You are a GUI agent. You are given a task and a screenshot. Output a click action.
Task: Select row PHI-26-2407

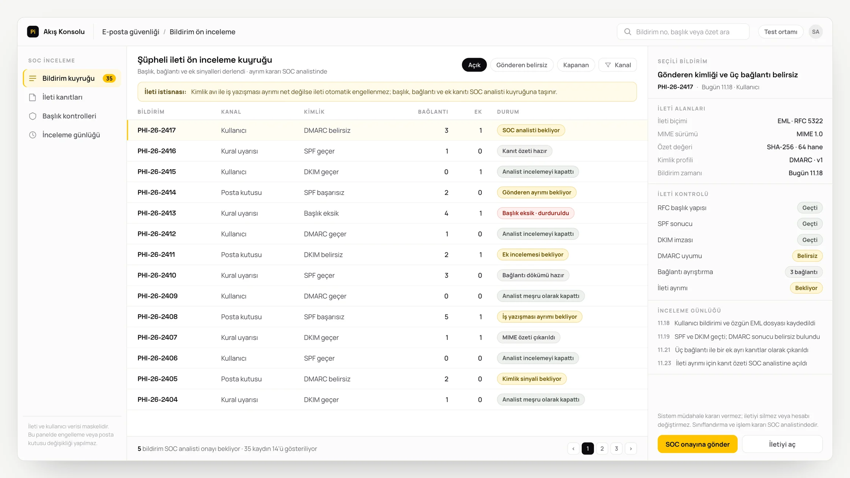pyautogui.click(x=387, y=338)
